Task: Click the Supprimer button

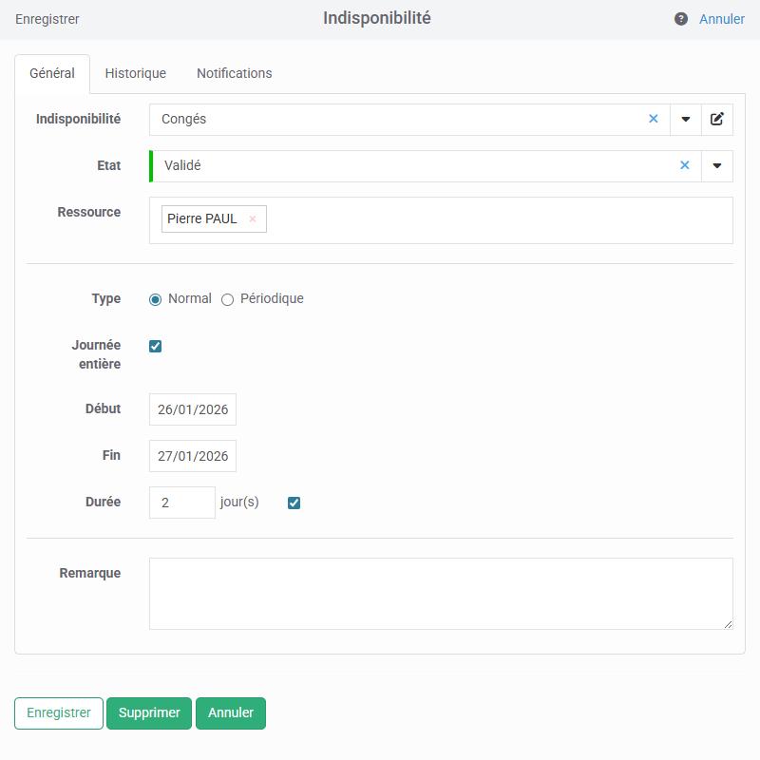Action: click(149, 712)
